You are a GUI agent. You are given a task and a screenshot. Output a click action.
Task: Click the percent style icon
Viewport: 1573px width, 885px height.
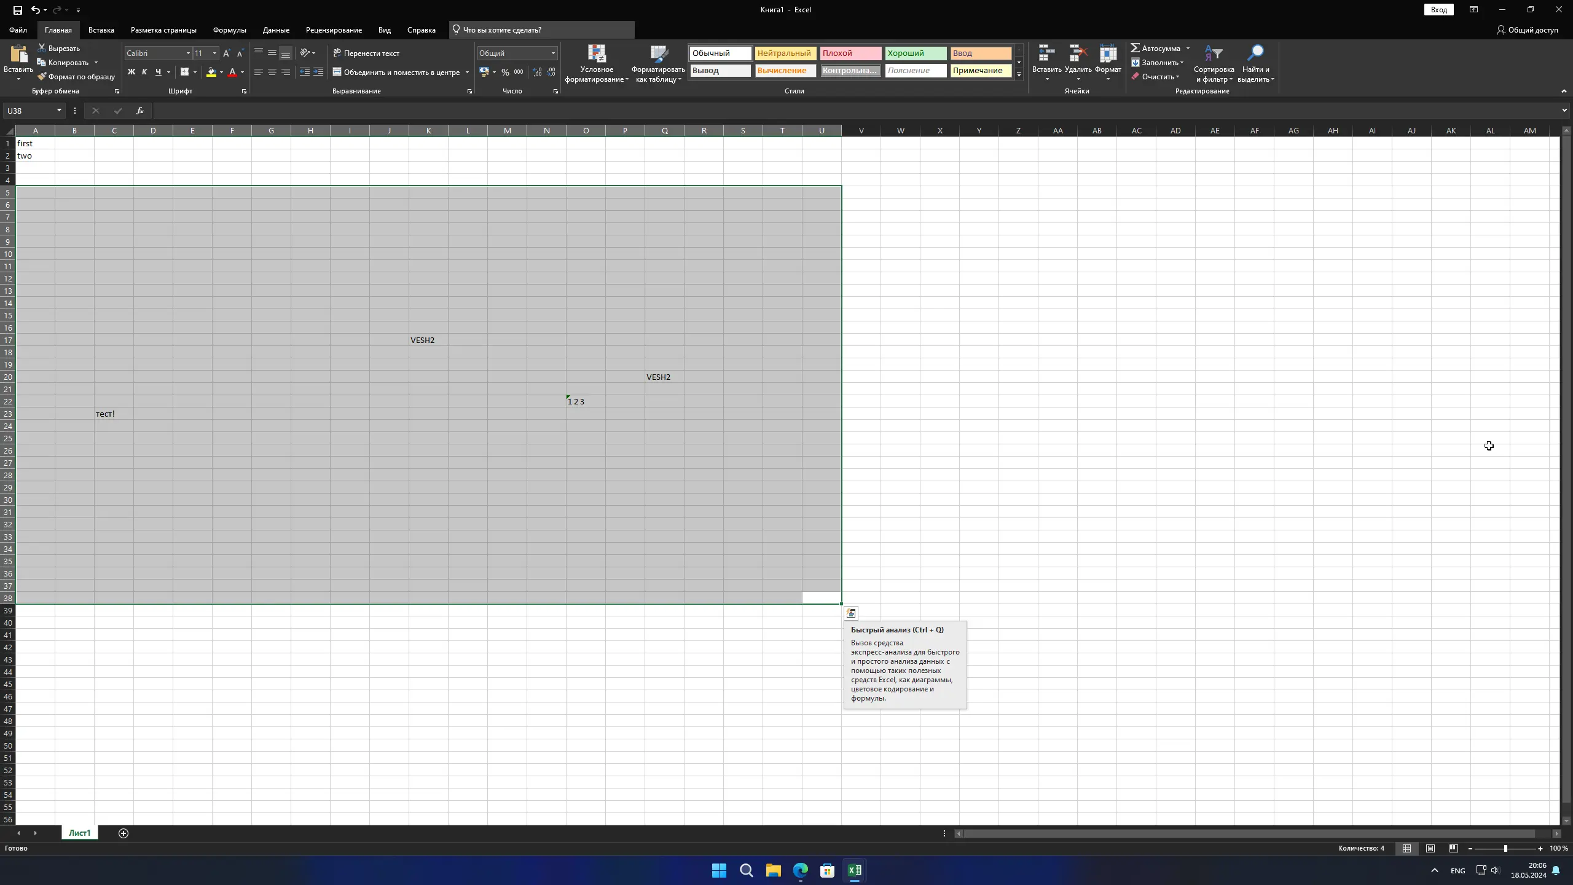[505, 72]
